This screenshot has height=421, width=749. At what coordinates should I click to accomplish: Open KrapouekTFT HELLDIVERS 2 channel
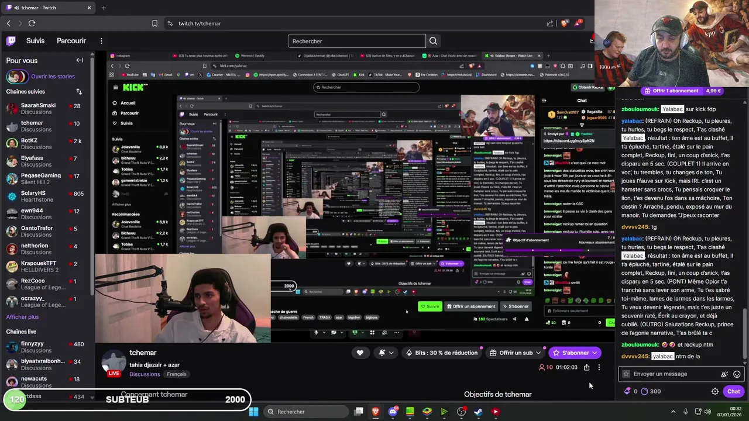46,267
